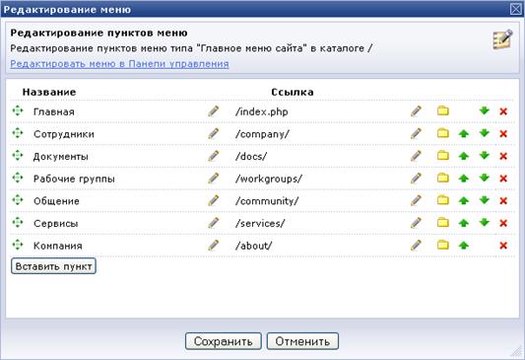Move Сотрудники item down
Viewport: 525px width, 360px height.
point(485,133)
